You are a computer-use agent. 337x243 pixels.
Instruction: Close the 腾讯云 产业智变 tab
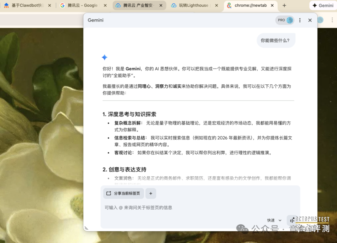[x=161, y=5]
